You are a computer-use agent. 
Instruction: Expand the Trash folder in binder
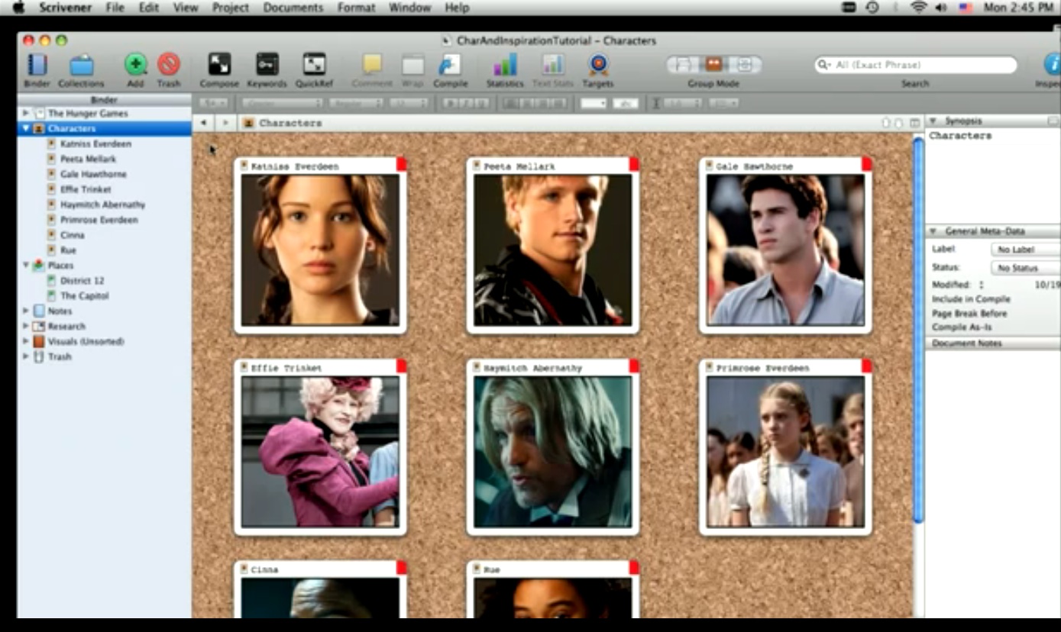(26, 356)
